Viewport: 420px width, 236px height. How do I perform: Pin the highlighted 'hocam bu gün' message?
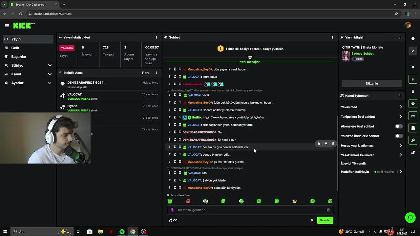[326, 144]
